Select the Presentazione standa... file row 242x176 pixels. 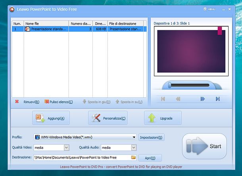79,29
